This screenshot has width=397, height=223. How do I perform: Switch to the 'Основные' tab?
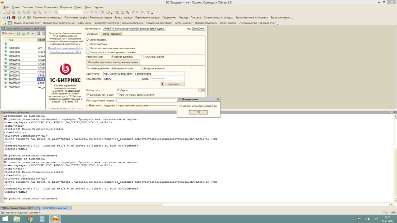92,34
